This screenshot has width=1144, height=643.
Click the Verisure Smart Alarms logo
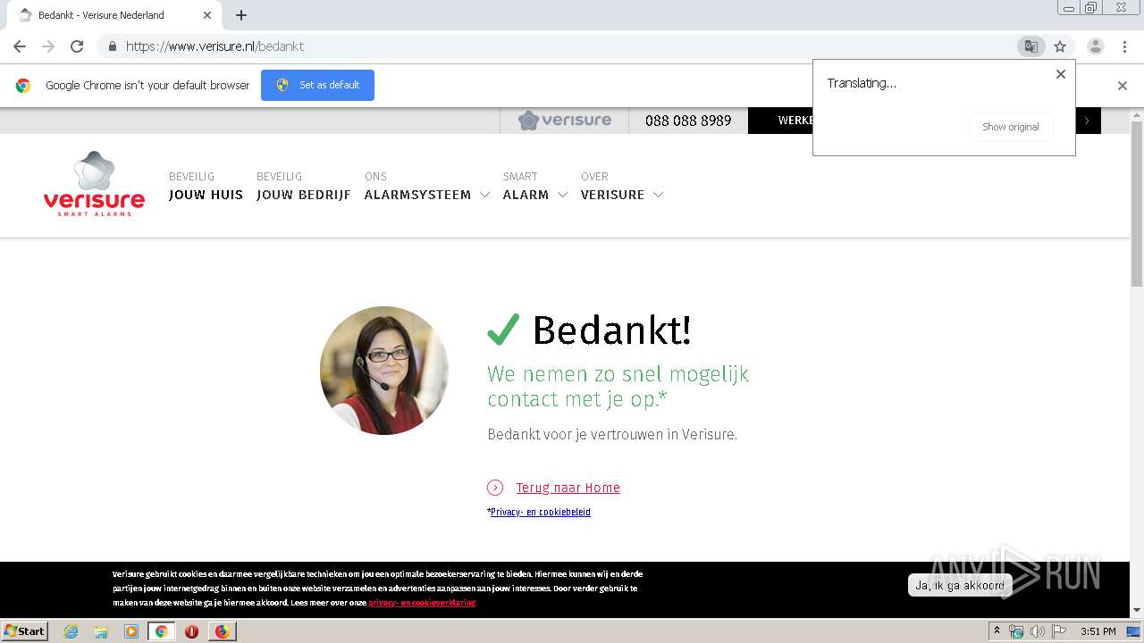[x=94, y=184]
